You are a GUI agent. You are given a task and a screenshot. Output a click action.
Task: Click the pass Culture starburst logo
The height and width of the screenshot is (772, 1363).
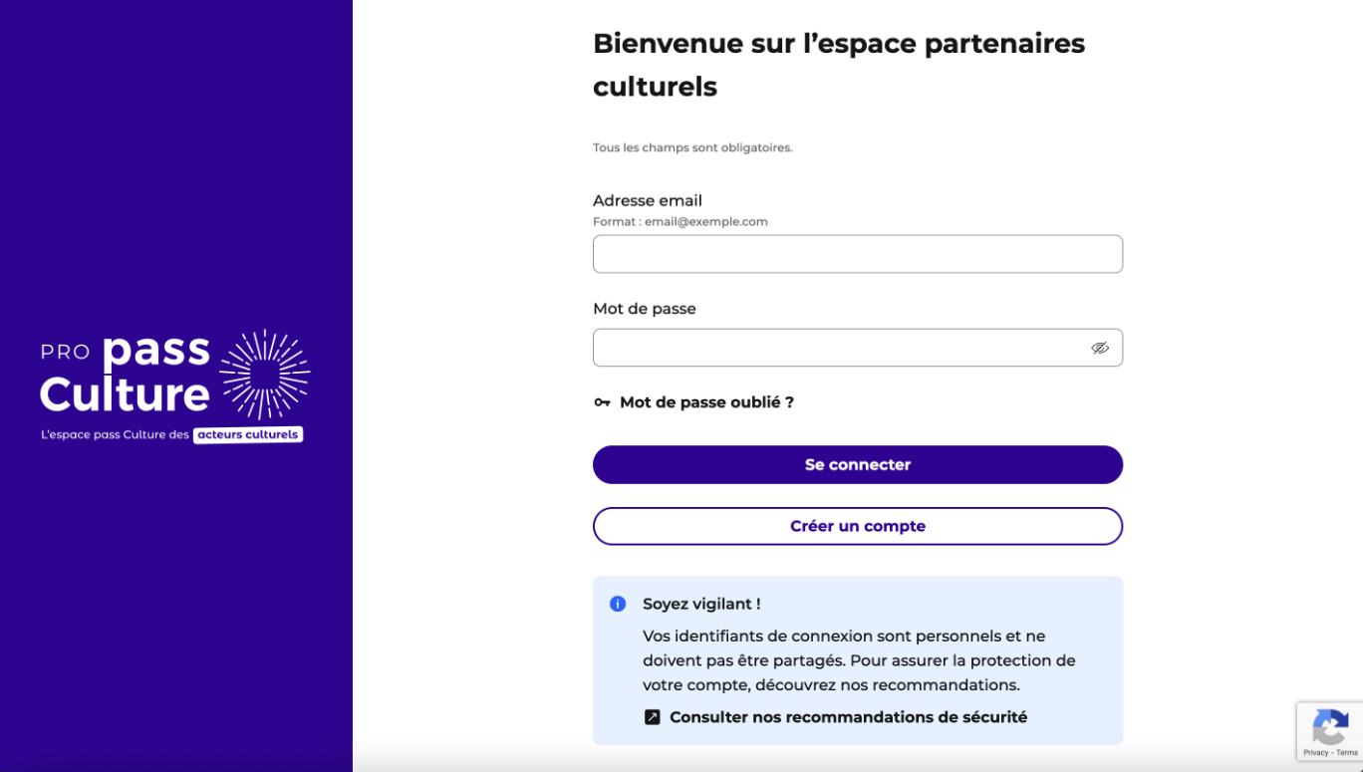(x=264, y=375)
